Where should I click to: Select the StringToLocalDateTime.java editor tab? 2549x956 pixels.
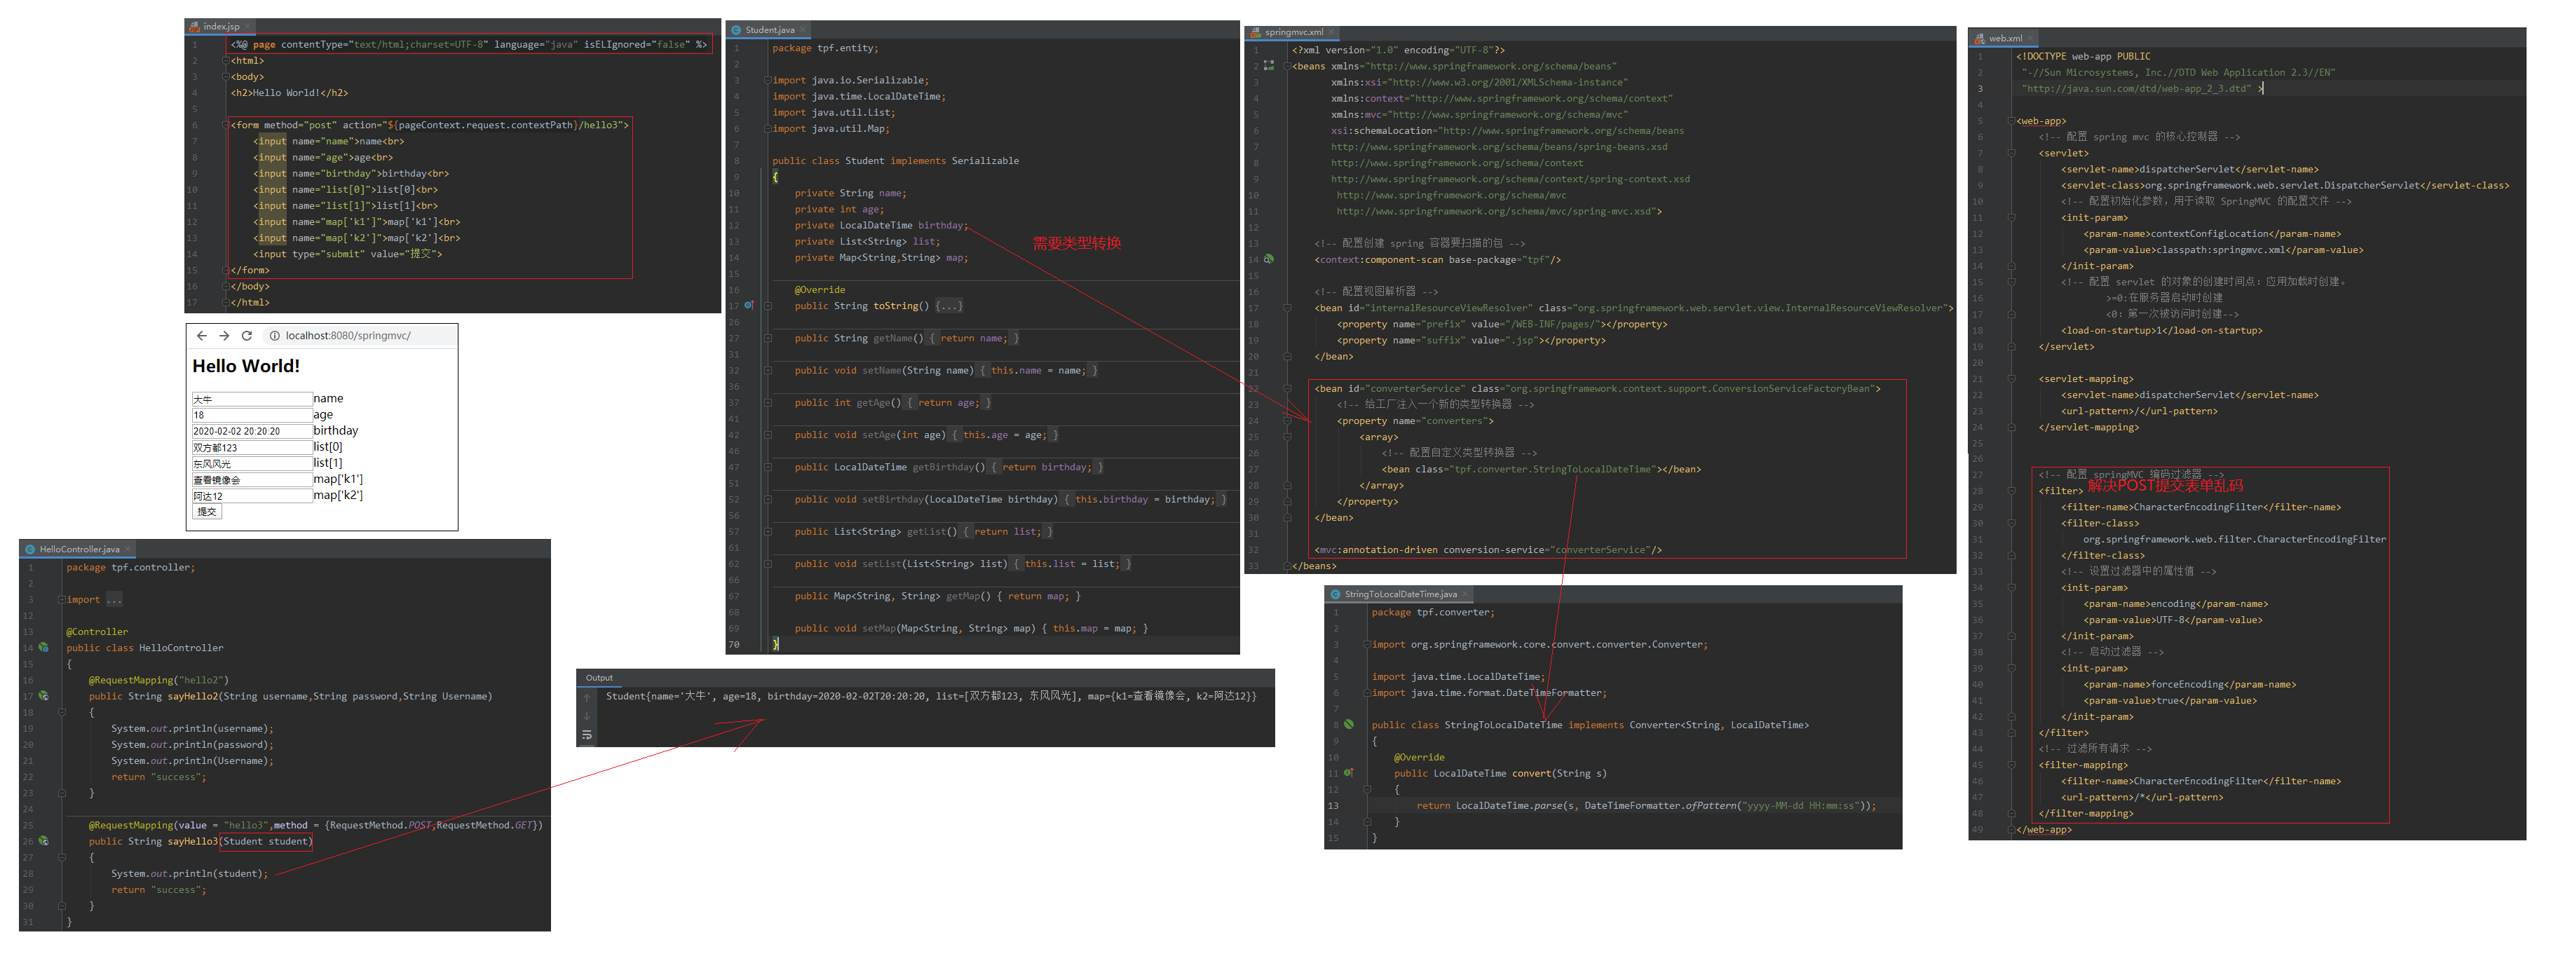1400,595
